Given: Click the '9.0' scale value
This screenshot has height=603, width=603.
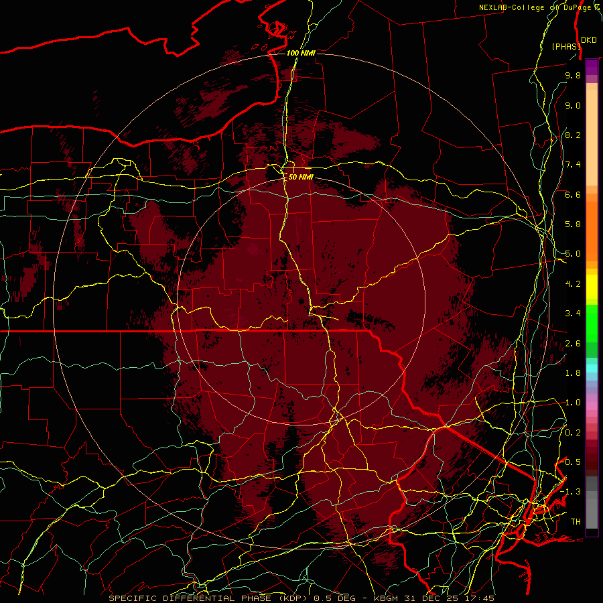Looking at the screenshot, I should coord(573,105).
